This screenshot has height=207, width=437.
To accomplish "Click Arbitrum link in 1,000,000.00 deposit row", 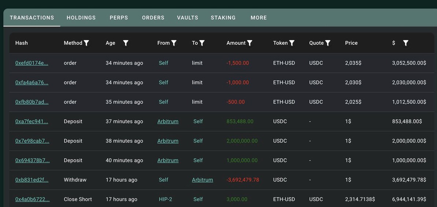I will (x=168, y=160).
